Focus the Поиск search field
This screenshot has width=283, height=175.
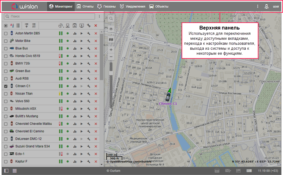click(x=49, y=16)
